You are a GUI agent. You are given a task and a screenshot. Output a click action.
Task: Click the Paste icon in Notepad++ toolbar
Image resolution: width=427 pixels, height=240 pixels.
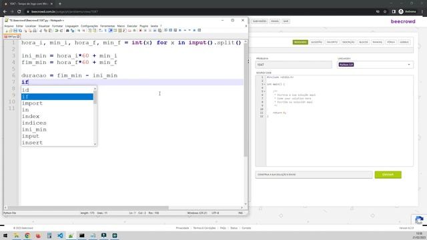tap(50, 30)
